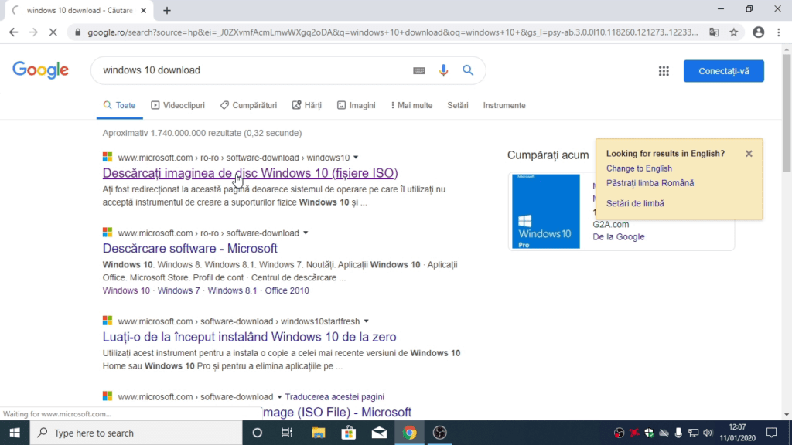Click the microphone tray icon
The height and width of the screenshot is (445, 792).
[678, 433]
